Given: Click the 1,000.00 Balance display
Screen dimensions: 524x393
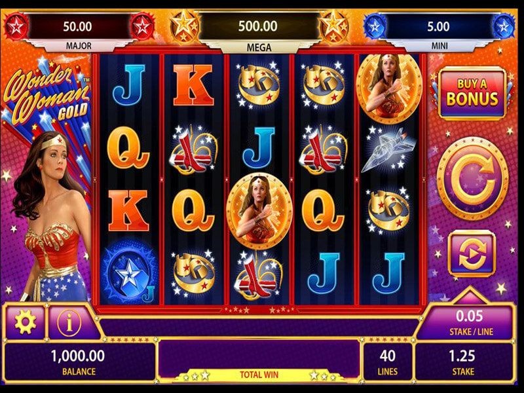Looking at the screenshot, I should 79,362.
